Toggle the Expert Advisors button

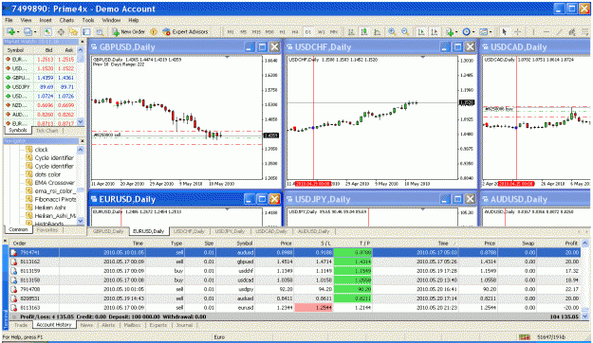[185, 32]
